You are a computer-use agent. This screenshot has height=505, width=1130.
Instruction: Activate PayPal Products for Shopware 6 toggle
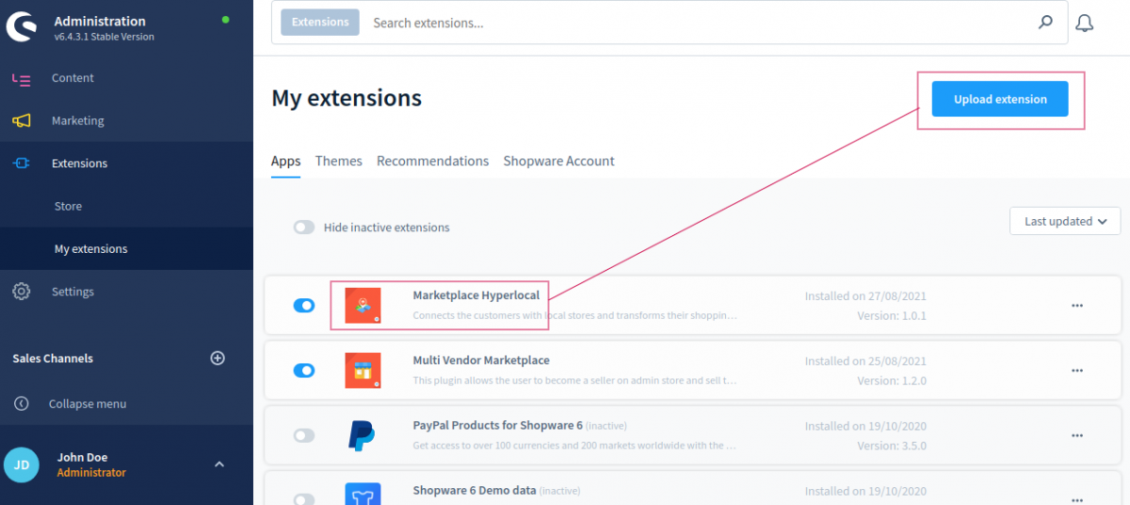(x=304, y=435)
